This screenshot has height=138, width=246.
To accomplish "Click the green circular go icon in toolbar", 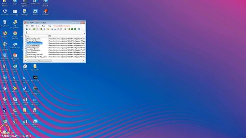I will pyautogui.click(x=34, y=29).
